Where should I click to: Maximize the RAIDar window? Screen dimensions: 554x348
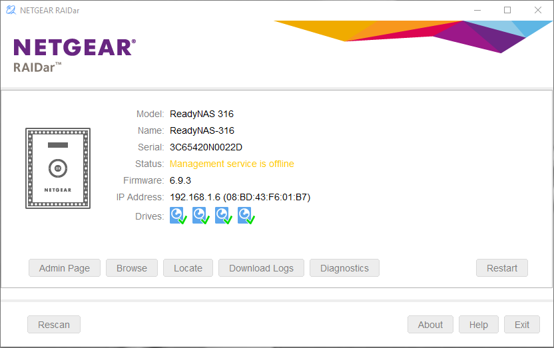point(507,10)
